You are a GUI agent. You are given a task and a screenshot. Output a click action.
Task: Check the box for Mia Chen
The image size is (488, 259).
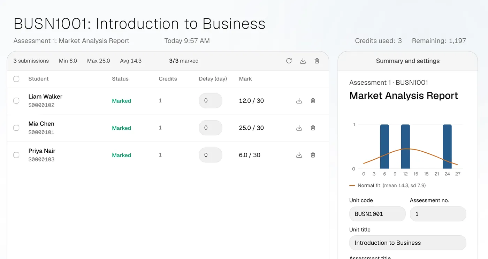tap(16, 128)
